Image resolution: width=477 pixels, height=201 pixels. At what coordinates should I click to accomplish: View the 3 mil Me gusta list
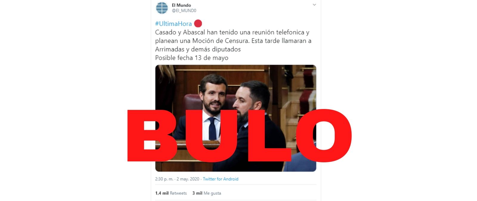(207, 193)
